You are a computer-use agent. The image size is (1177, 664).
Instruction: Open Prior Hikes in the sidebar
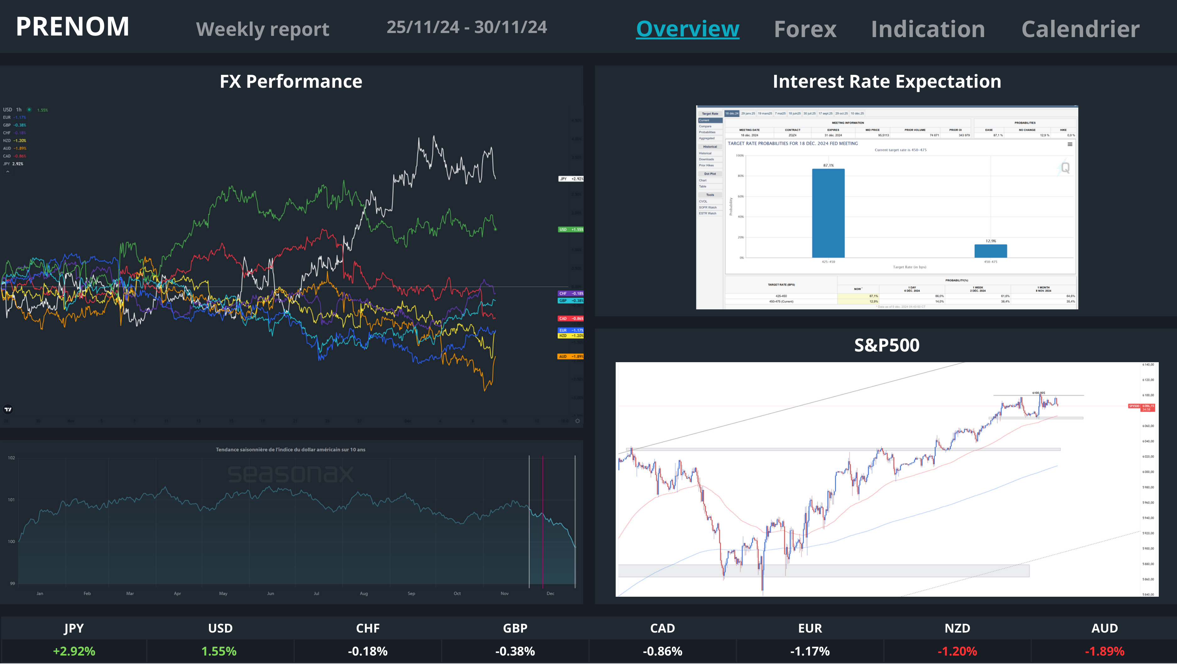click(x=710, y=165)
